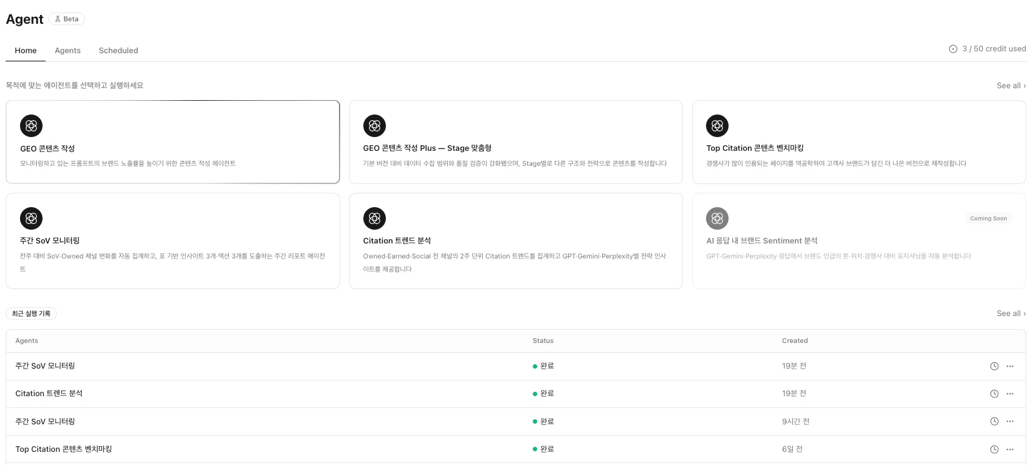Click See all beside 최근 실행 기록

pos(1011,314)
